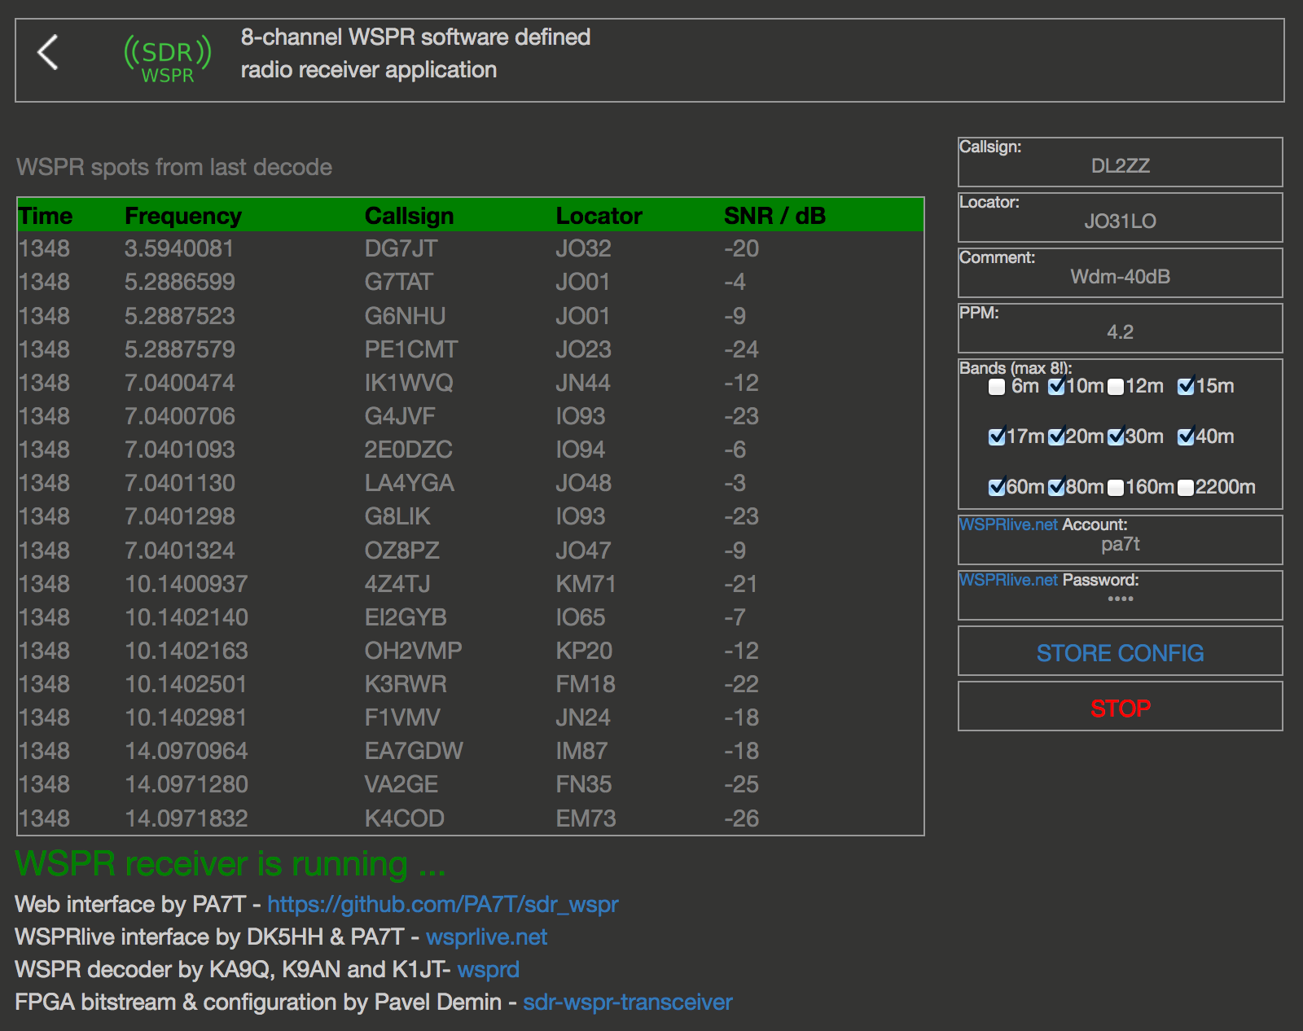The width and height of the screenshot is (1303, 1031).
Task: Enable the 2200m band checkbox
Action: pos(1186,488)
